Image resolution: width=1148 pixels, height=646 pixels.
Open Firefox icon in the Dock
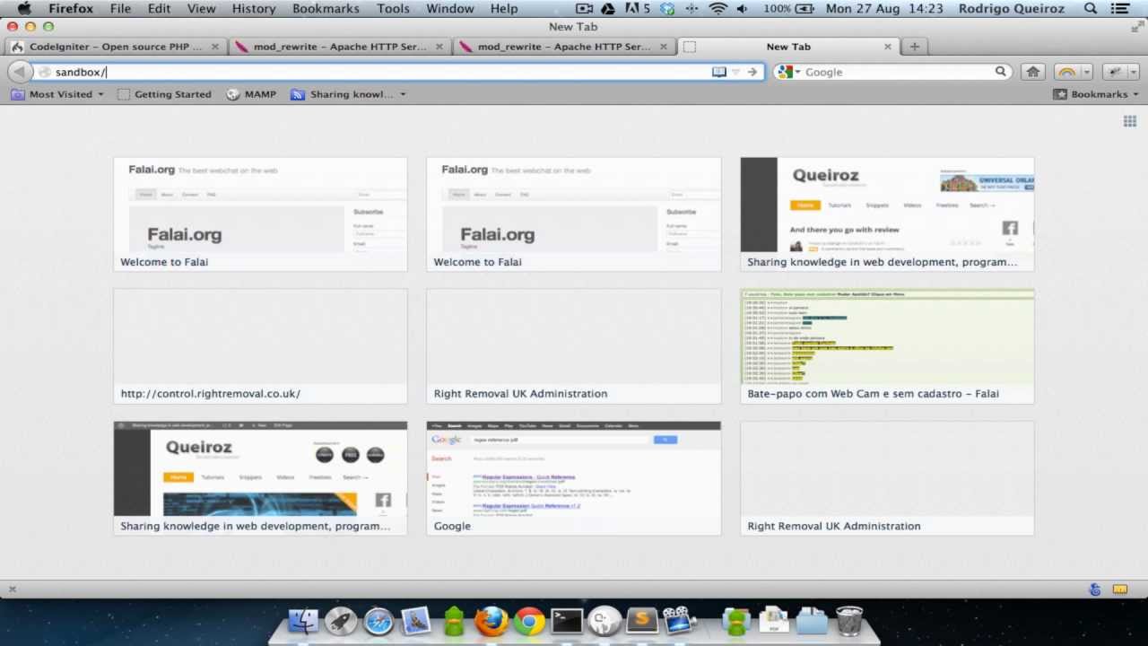point(491,621)
